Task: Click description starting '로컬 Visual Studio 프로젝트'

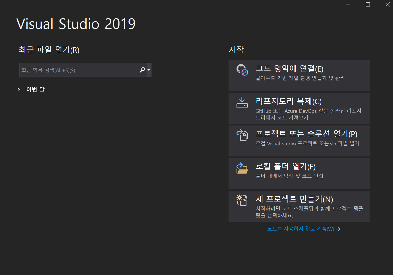Action: (x=307, y=143)
